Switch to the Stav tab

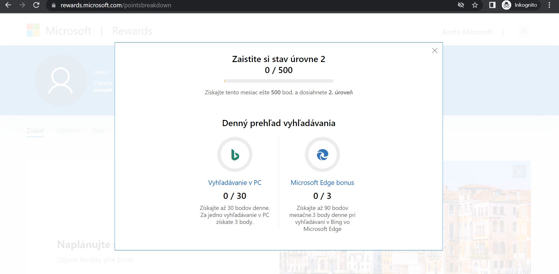[x=98, y=131]
